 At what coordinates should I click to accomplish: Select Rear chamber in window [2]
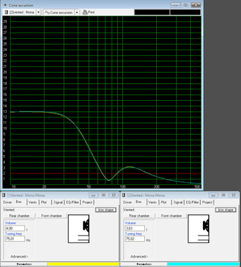[140, 216]
